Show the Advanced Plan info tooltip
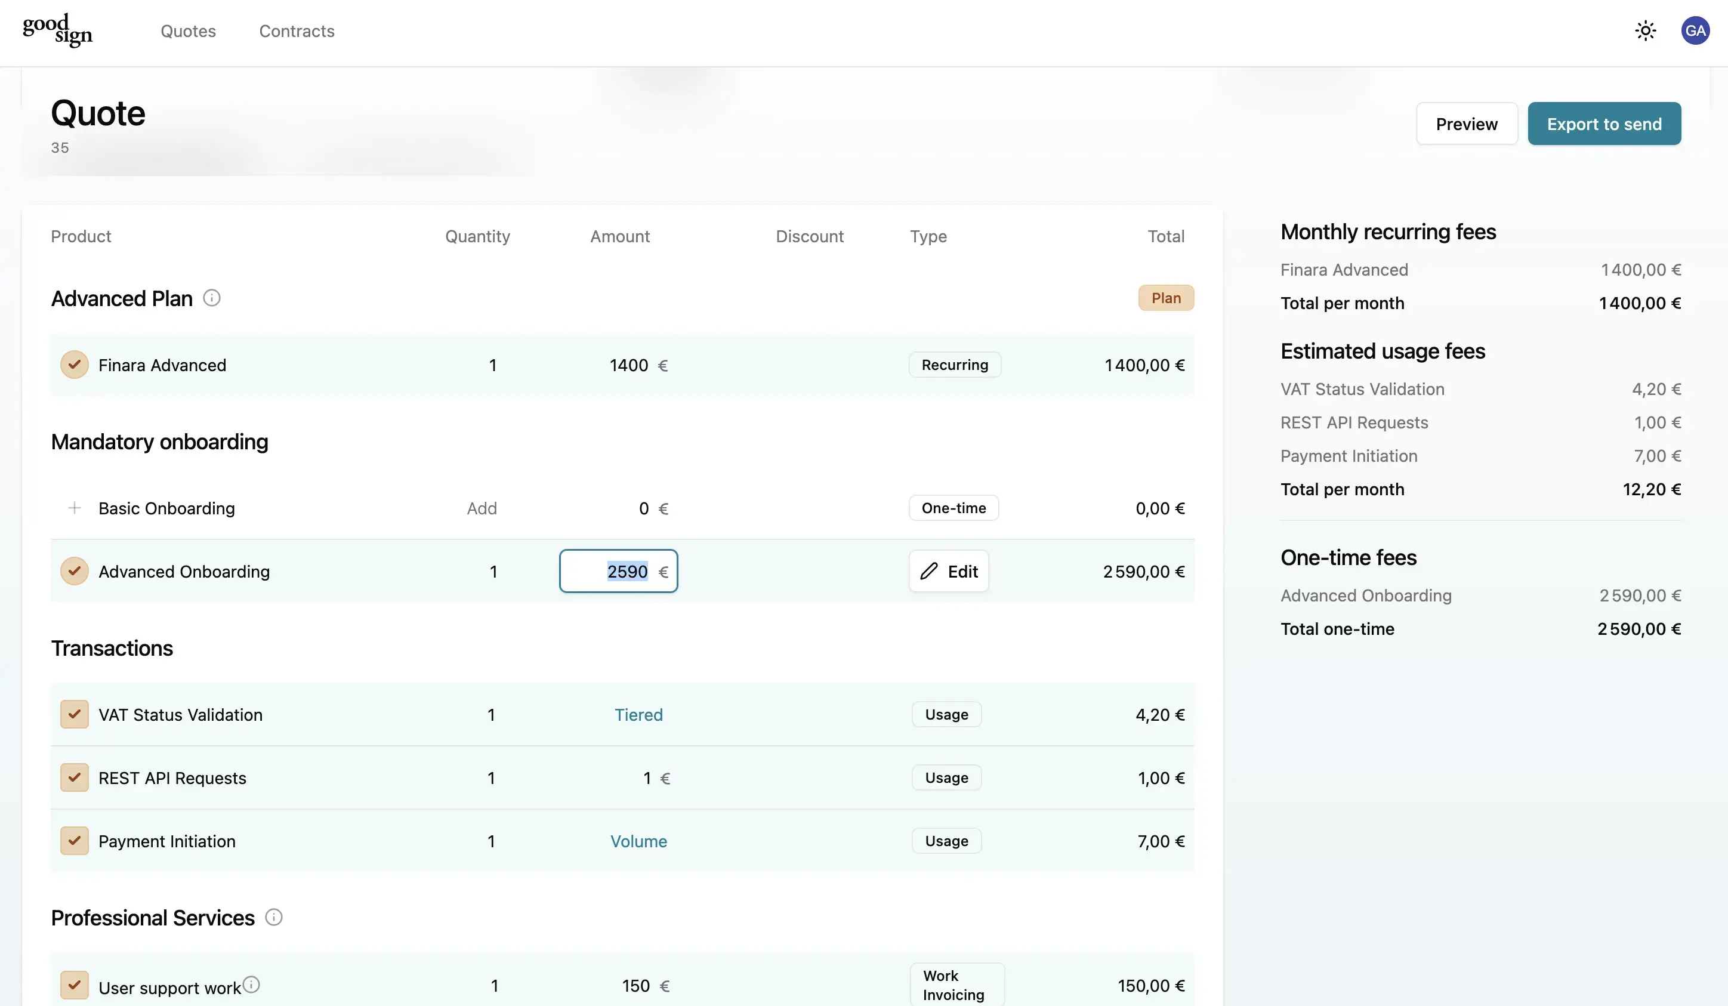The image size is (1728, 1006). click(x=212, y=298)
